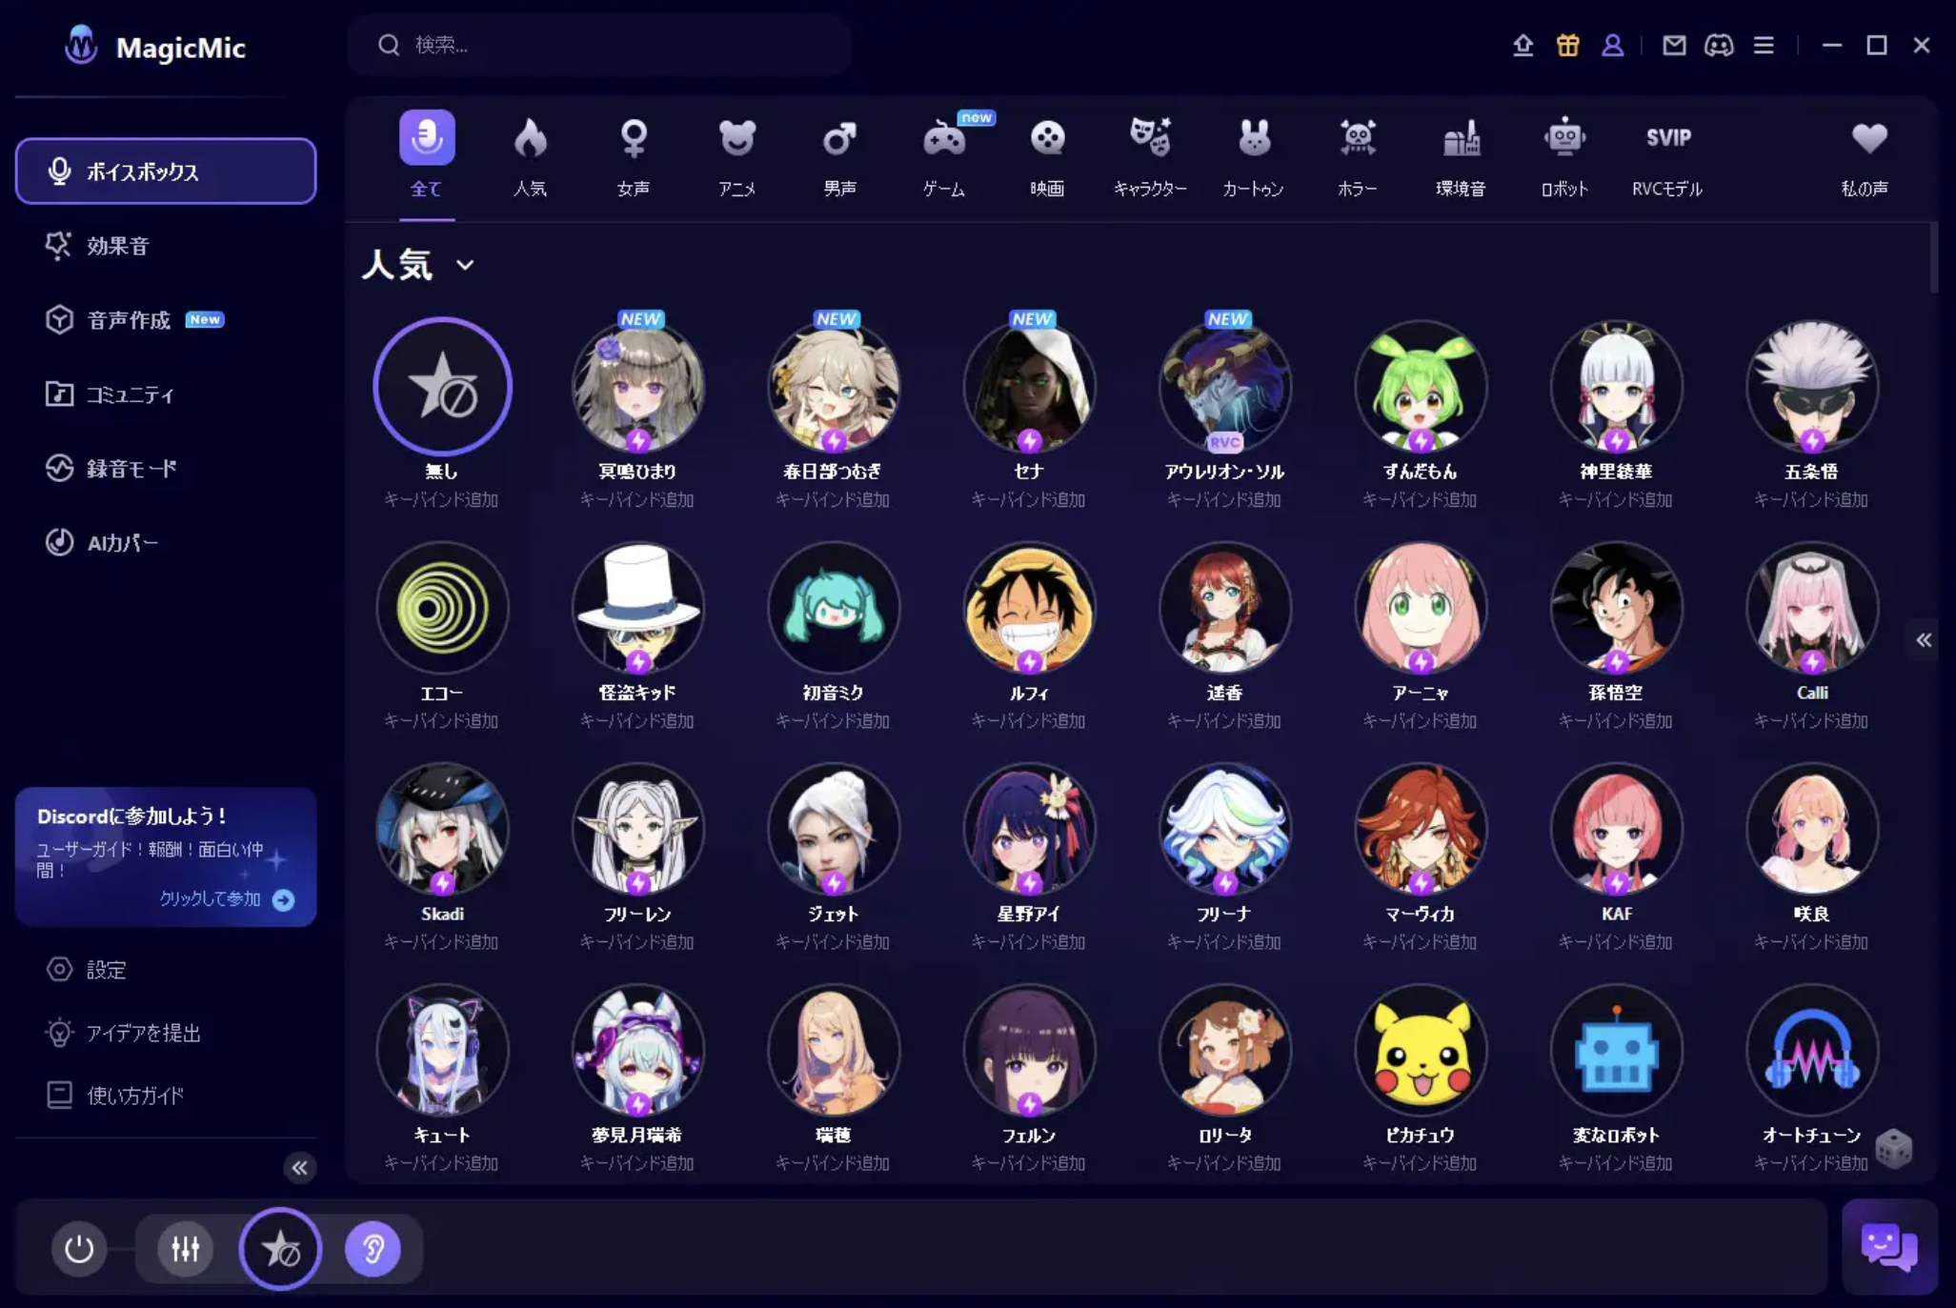Click the upload share icon in title bar
The width and height of the screenshot is (1956, 1308).
point(1522,45)
